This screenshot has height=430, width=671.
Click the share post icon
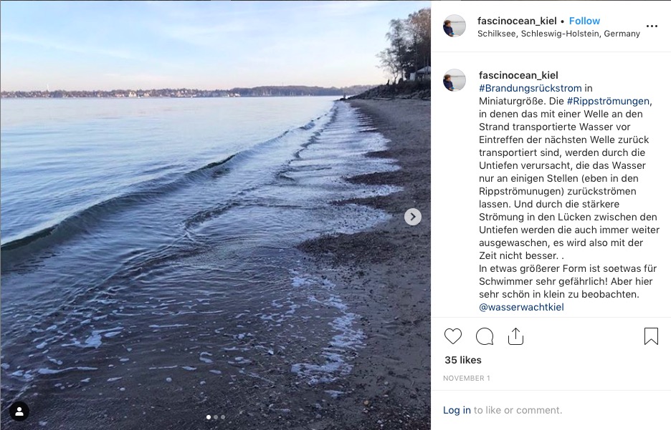515,336
